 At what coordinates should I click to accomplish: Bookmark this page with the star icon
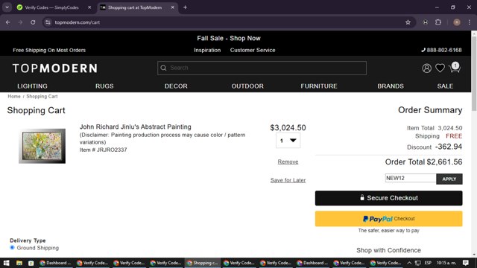click(x=408, y=22)
